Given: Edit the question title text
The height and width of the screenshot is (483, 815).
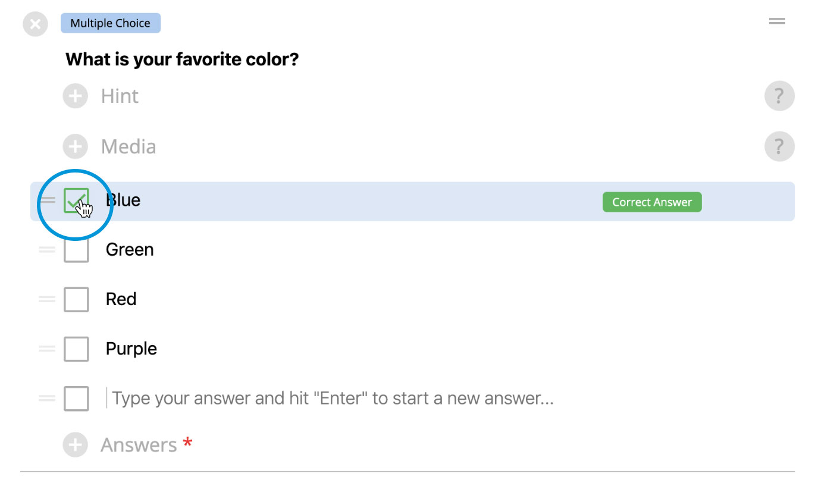Looking at the screenshot, I should (x=182, y=59).
